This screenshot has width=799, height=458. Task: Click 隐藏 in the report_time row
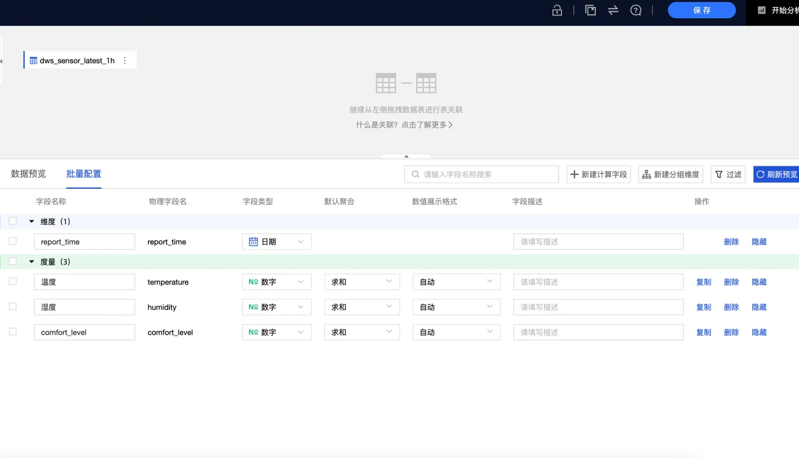pyautogui.click(x=759, y=242)
